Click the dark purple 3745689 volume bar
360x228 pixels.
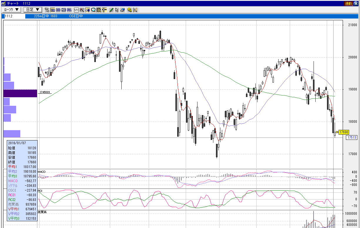20,93
